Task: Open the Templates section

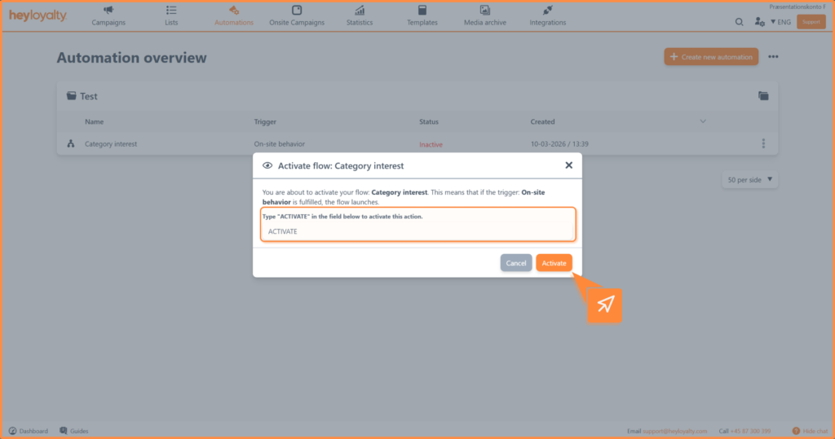Action: coord(422,15)
